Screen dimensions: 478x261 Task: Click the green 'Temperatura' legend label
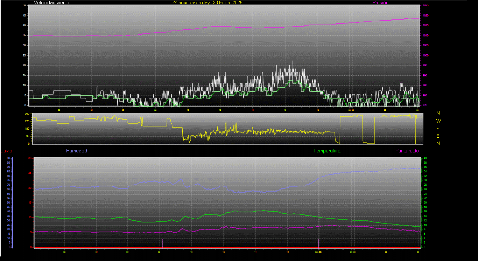[327, 151]
